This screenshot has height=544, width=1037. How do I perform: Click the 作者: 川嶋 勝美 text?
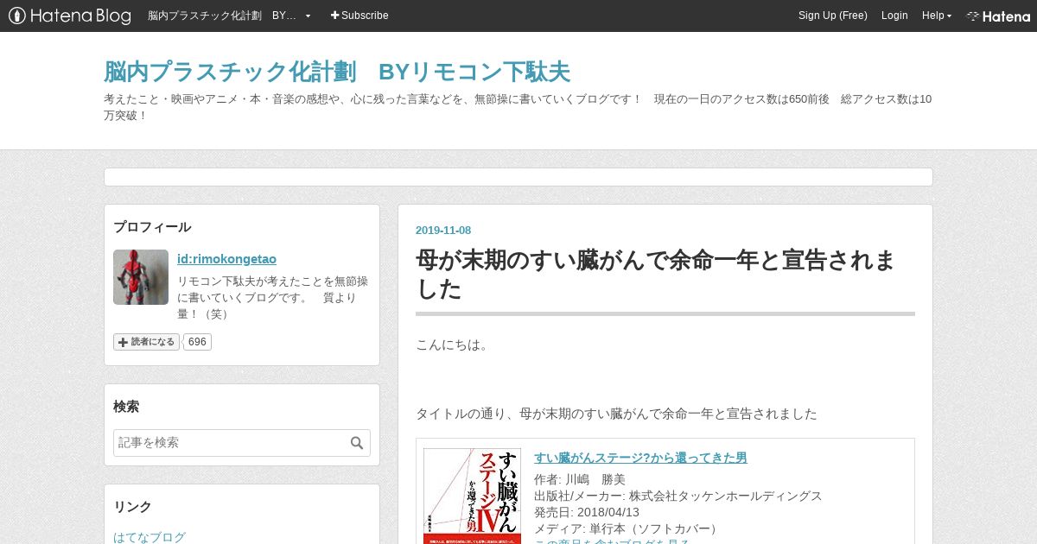580,479
